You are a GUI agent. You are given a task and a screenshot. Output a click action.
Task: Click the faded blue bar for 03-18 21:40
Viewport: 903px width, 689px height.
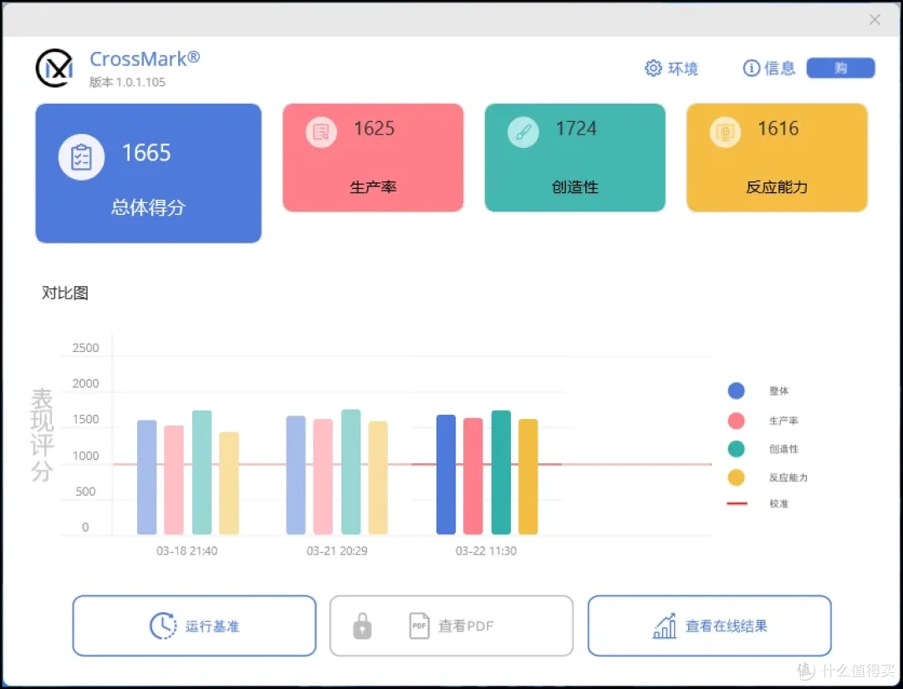pyautogui.click(x=147, y=477)
